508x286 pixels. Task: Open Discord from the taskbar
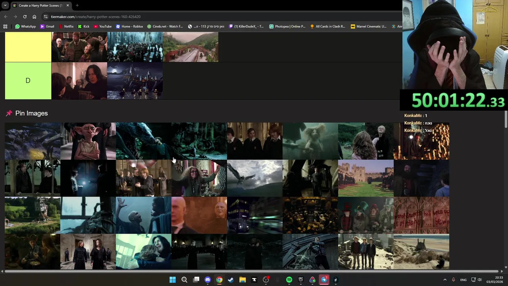click(208, 280)
